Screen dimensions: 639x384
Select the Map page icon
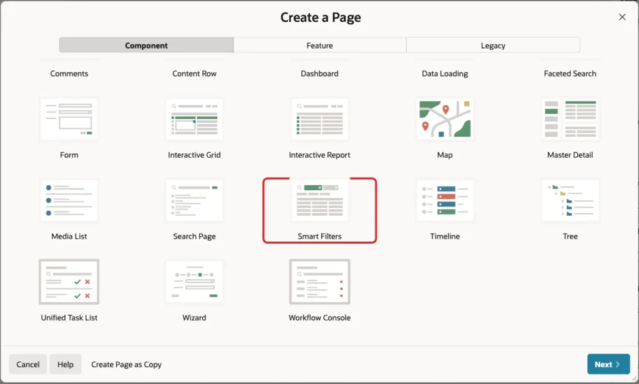(444, 119)
